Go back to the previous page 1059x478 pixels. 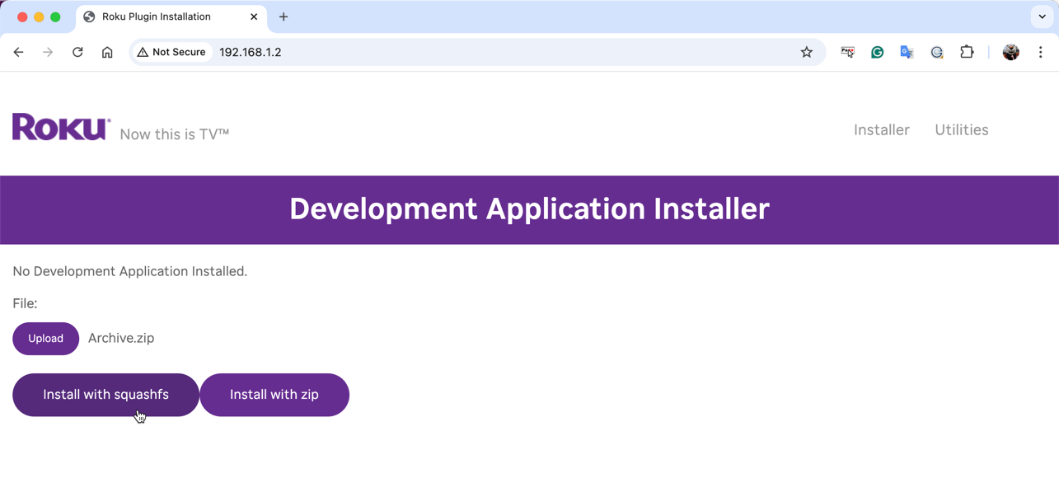[x=18, y=52]
